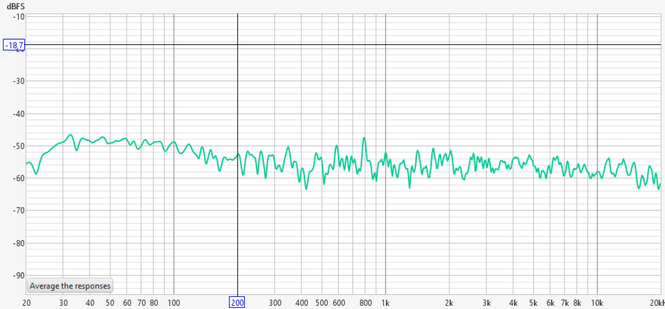This screenshot has width=665, height=309.
Task: Click the 200 frequency cursor readout box
Action: (x=237, y=302)
